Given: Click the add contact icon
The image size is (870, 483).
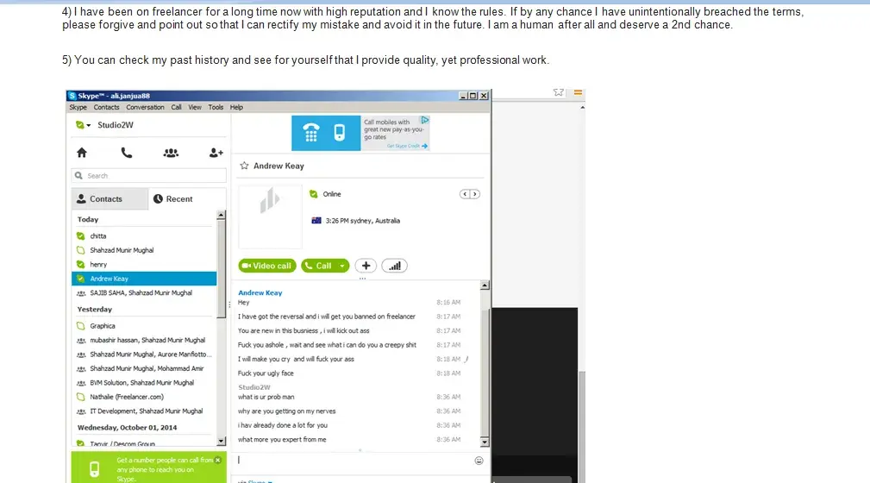Looking at the screenshot, I should pyautogui.click(x=216, y=153).
